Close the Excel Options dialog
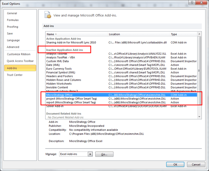The image size is (209, 171). (202, 3)
